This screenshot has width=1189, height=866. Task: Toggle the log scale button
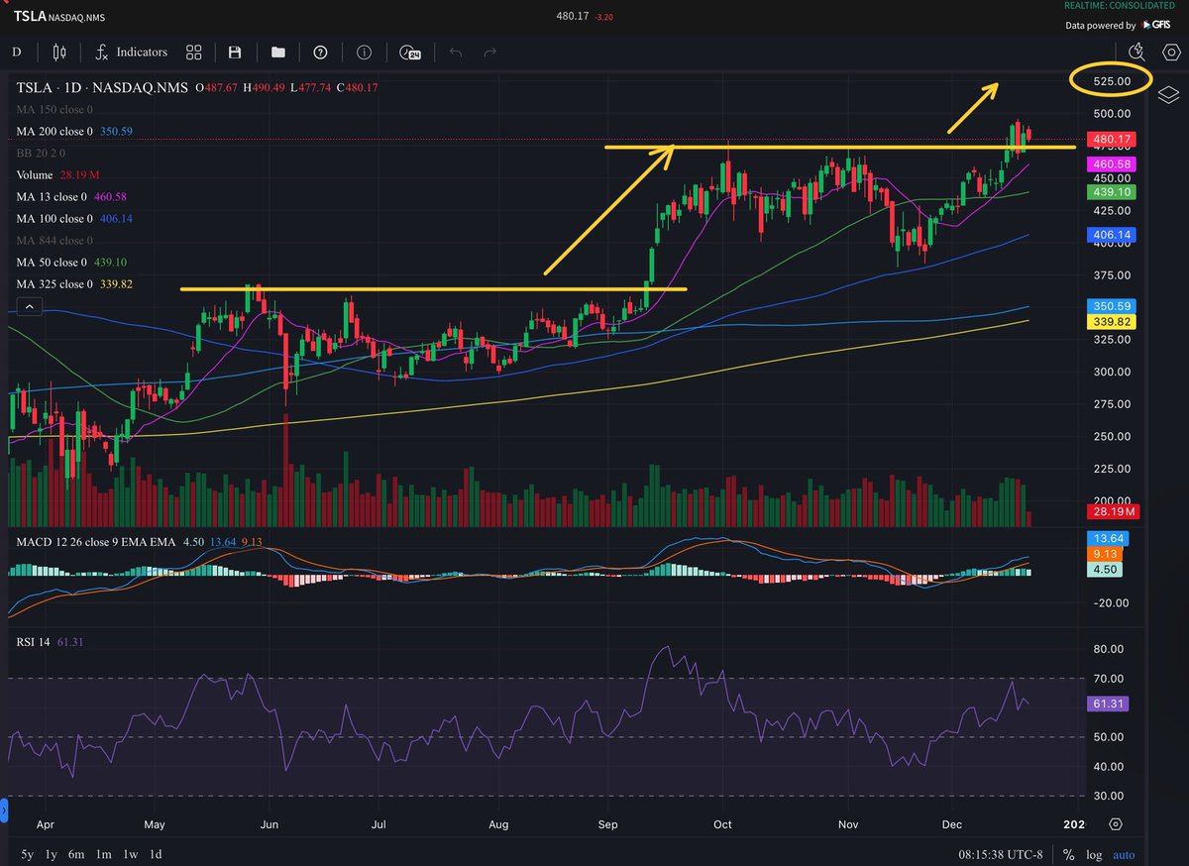[x=1094, y=854]
